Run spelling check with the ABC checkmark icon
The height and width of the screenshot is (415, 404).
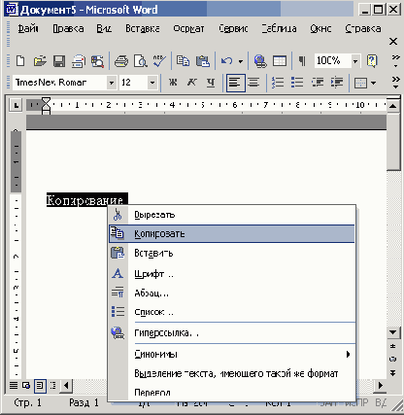(159, 61)
